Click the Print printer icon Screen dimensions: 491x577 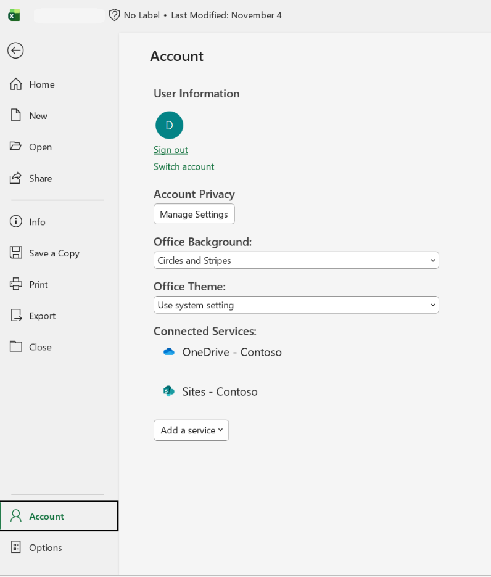pyautogui.click(x=16, y=284)
